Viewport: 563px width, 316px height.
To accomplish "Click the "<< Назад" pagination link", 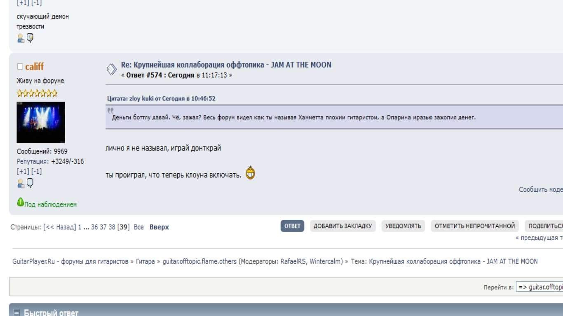I will (60, 227).
